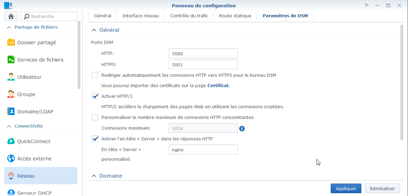The image size is (408, 196).
Task: Open the Domaine/LDAP icon
Action: click(x=11, y=112)
